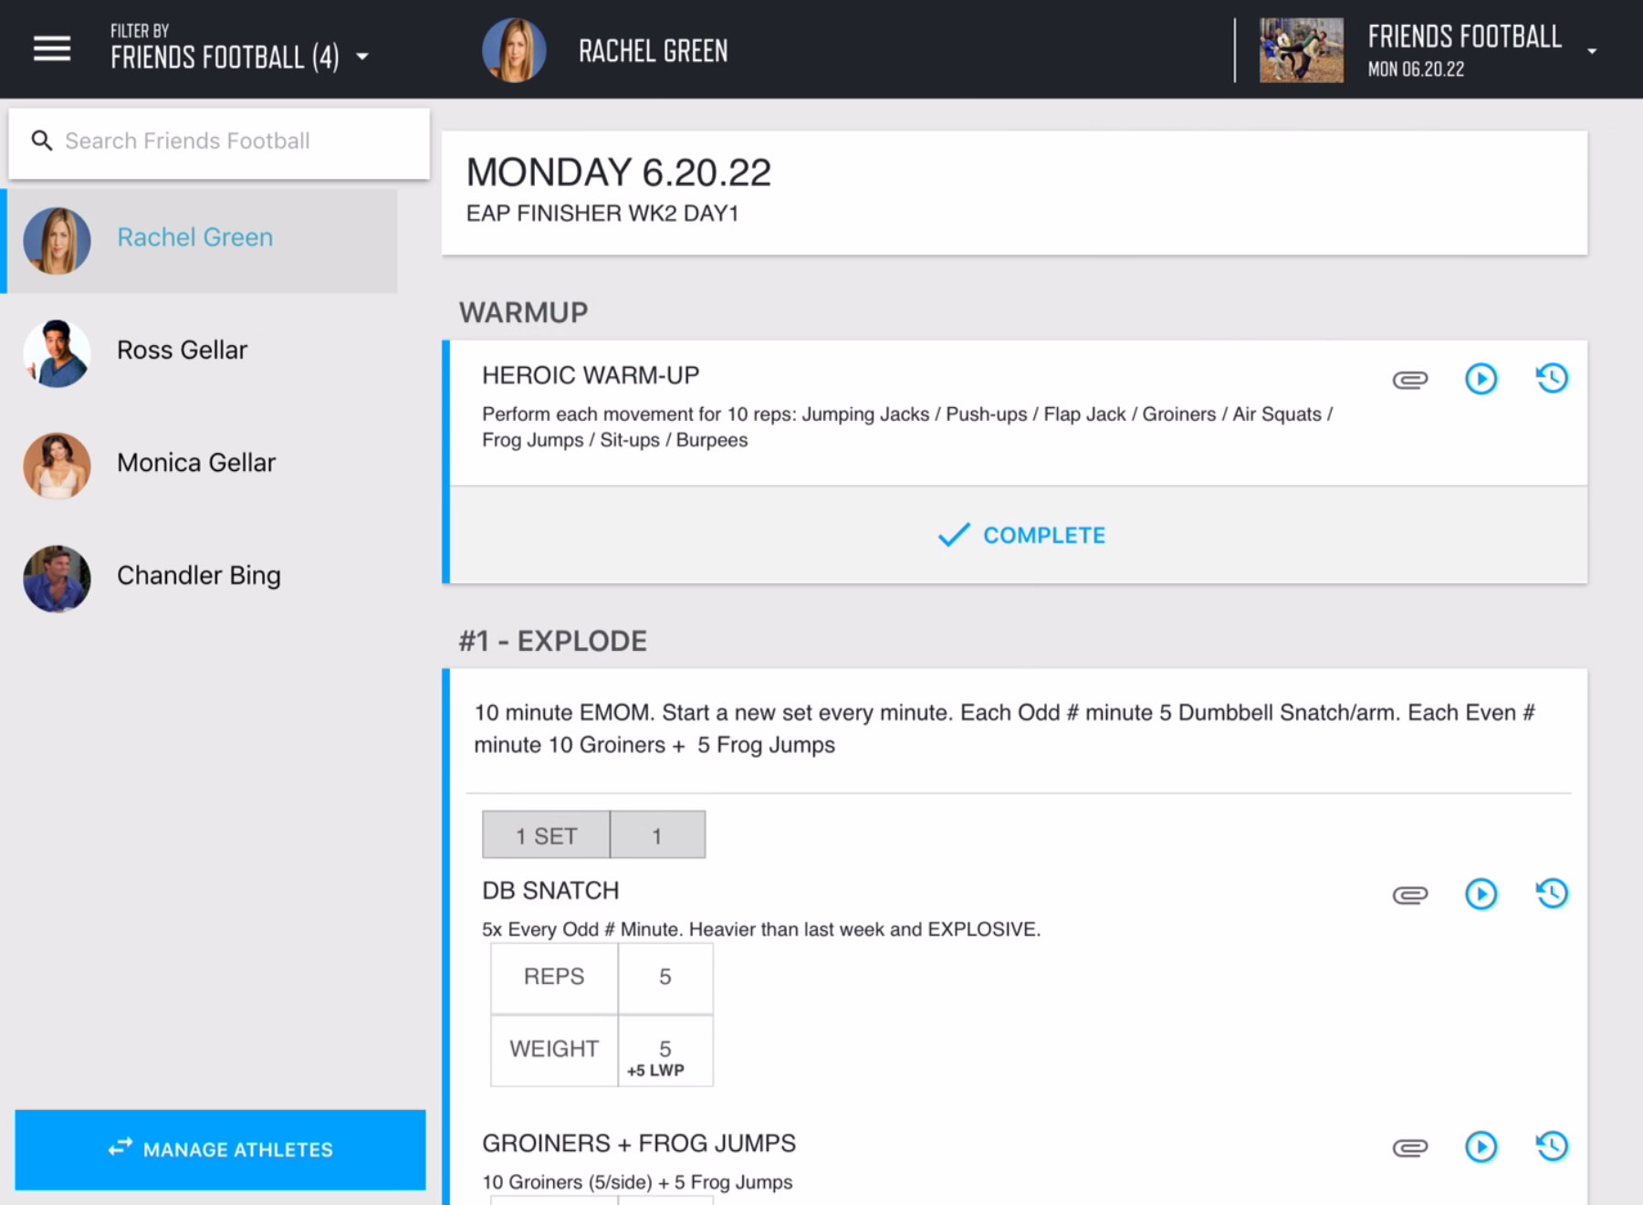The image size is (1643, 1205).
Task: Open the hamburger navigation menu
Action: coord(52,49)
